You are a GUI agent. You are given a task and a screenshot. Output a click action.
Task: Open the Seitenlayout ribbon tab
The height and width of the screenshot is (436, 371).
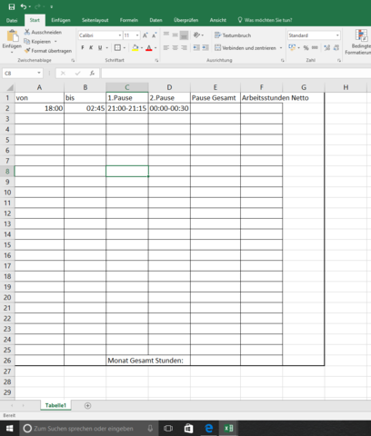95,20
